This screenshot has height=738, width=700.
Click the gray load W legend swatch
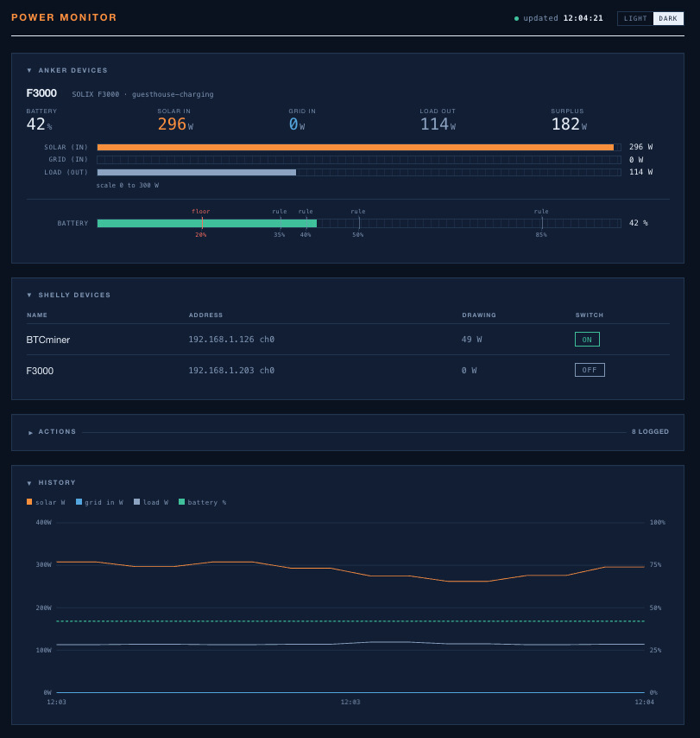(136, 502)
